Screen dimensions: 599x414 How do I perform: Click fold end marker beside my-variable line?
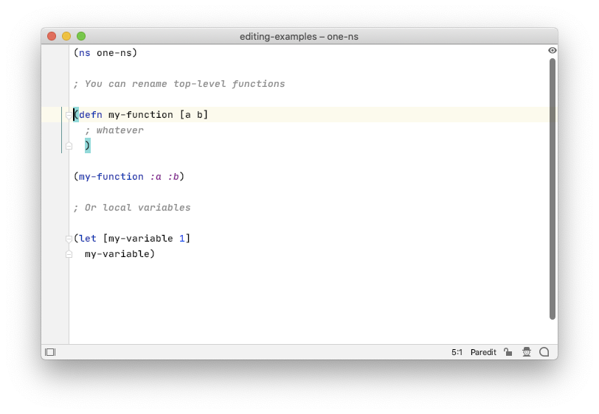[69, 254]
